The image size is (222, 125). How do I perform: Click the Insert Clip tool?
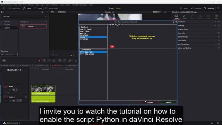coord(60,60)
